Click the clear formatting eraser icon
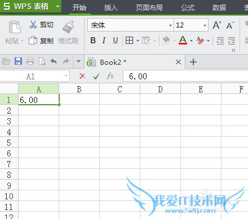Viewport: 248px width, 219px height. (200, 41)
